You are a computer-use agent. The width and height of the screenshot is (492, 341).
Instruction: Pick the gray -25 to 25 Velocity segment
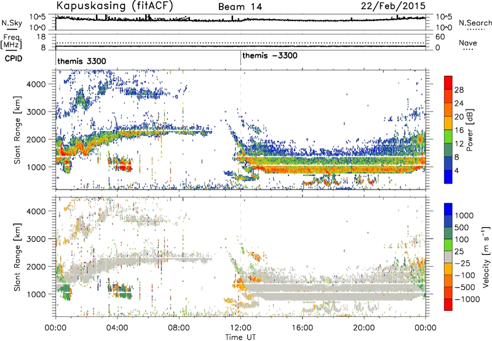point(448,257)
